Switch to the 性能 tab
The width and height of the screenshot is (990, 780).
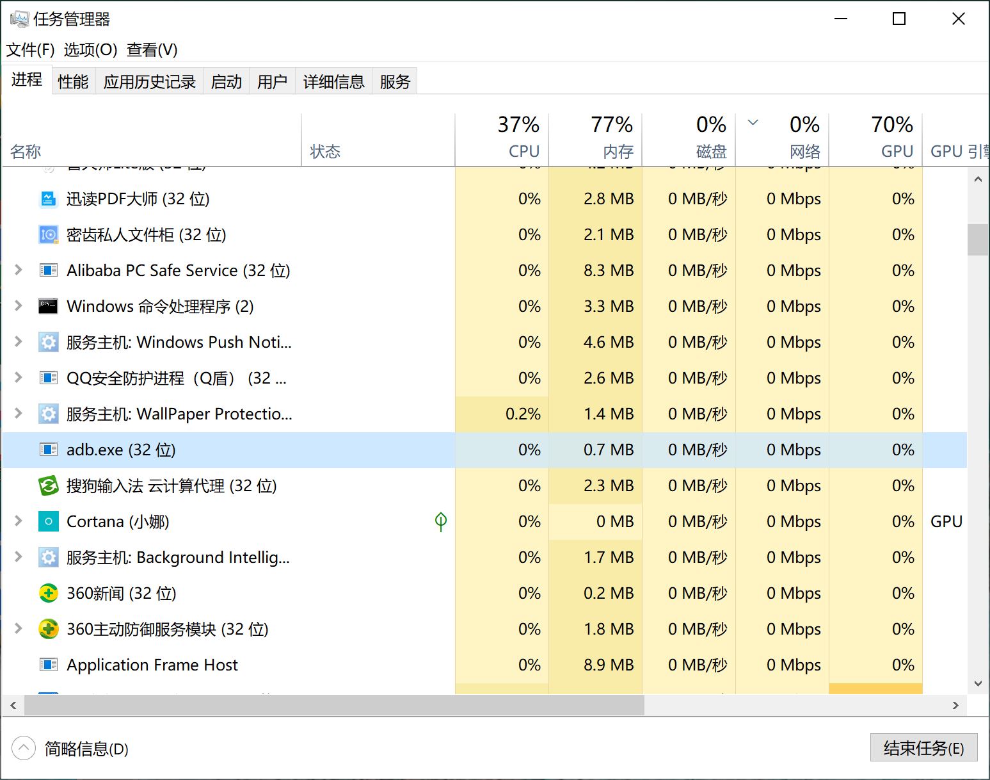tap(73, 81)
